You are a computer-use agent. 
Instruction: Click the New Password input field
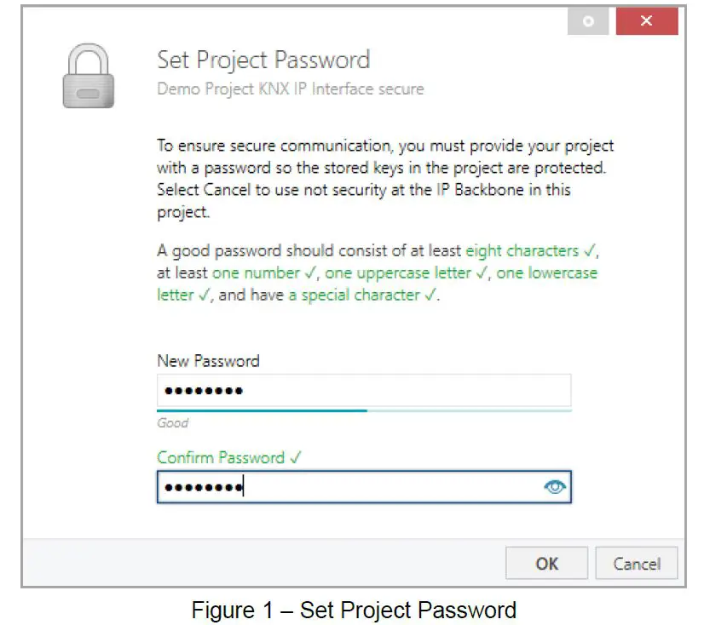click(x=363, y=391)
